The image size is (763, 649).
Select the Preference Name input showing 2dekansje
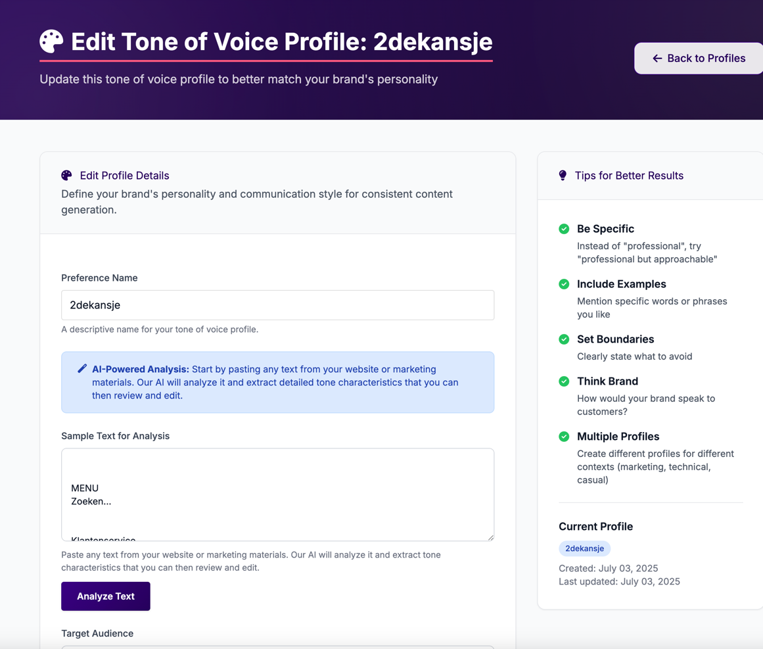tap(277, 305)
